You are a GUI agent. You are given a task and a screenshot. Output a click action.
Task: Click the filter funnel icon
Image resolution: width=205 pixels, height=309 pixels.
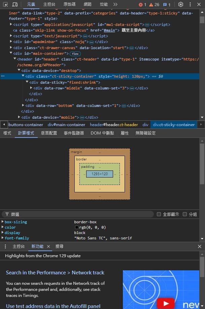7,214
